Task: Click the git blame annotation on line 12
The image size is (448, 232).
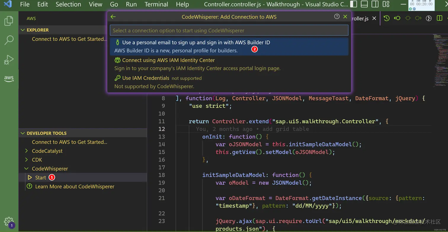Action: click(252, 129)
